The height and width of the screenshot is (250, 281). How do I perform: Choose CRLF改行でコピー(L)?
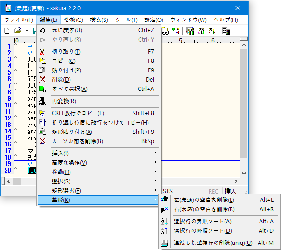[x=98, y=113]
